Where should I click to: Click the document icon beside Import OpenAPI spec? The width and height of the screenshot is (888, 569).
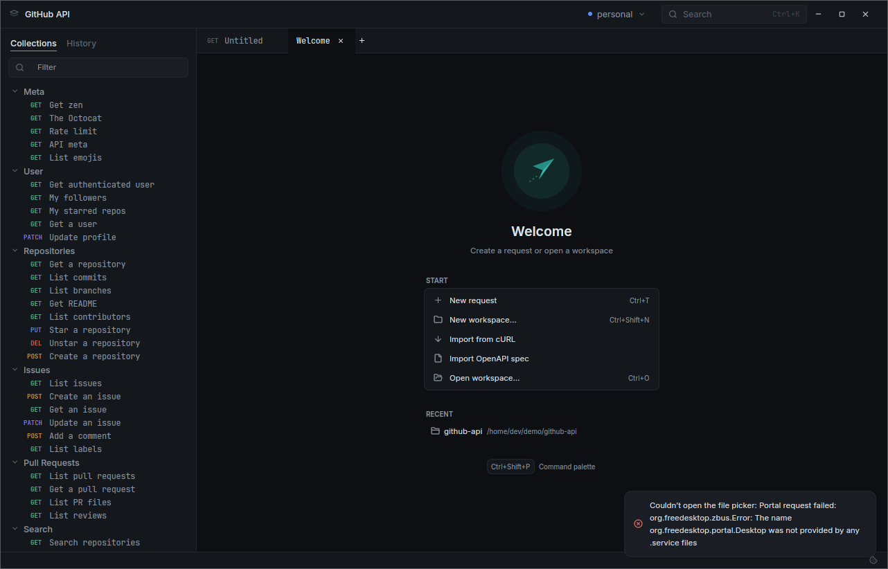[438, 359]
